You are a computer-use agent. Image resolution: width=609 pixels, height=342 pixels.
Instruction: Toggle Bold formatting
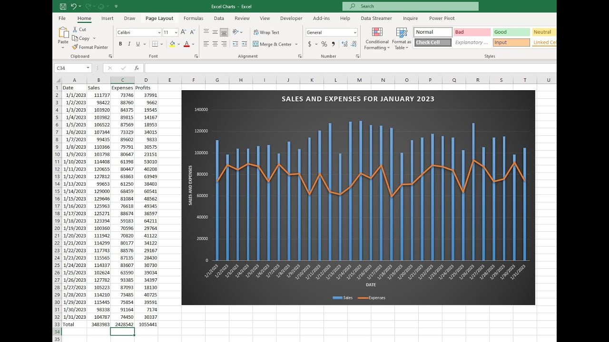120,44
